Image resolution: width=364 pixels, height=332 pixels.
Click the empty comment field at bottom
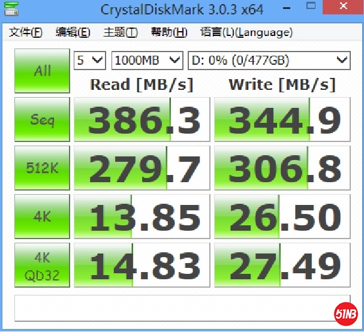pyautogui.click(x=174, y=309)
